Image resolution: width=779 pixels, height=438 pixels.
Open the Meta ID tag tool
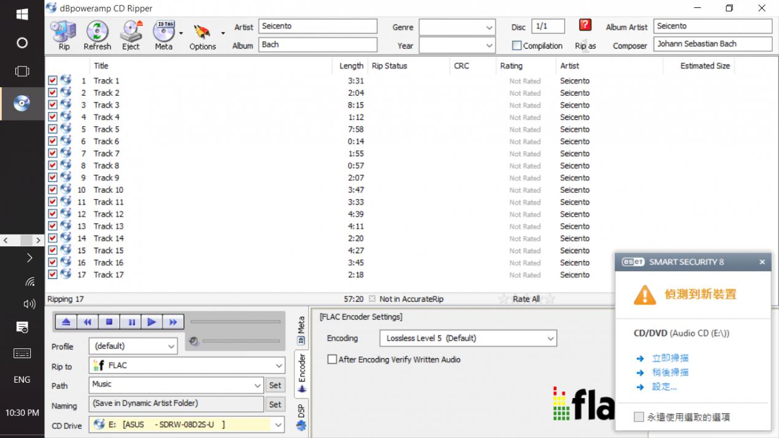click(163, 34)
